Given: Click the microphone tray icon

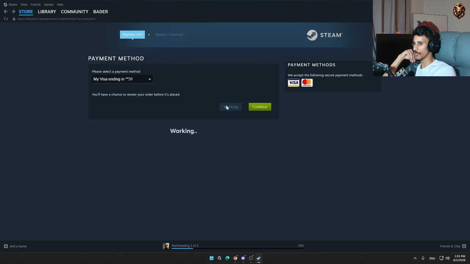Looking at the screenshot, I should [423, 258].
